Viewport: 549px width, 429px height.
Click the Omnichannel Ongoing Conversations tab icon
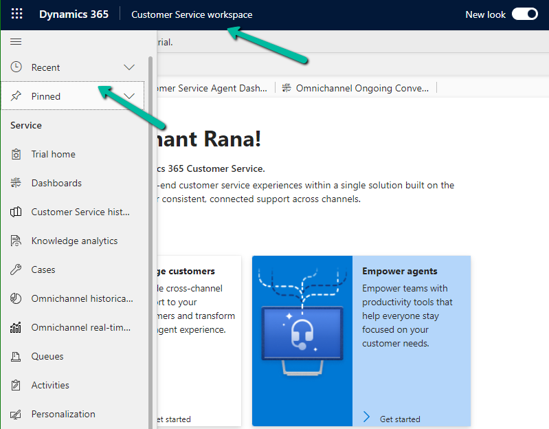pyautogui.click(x=287, y=88)
